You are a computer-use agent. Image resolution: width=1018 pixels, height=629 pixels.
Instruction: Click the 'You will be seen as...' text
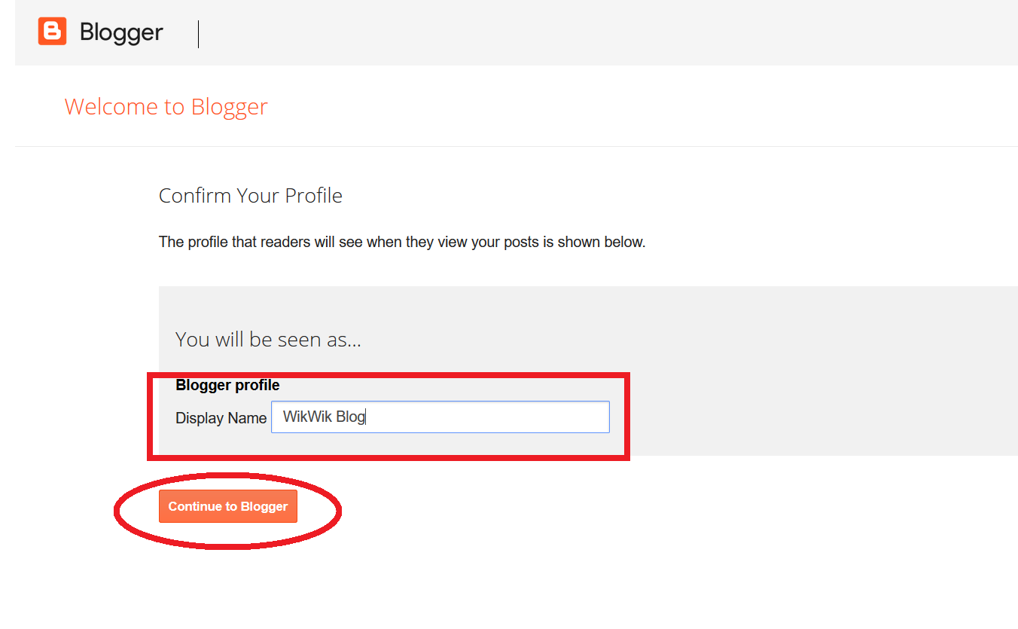268,339
